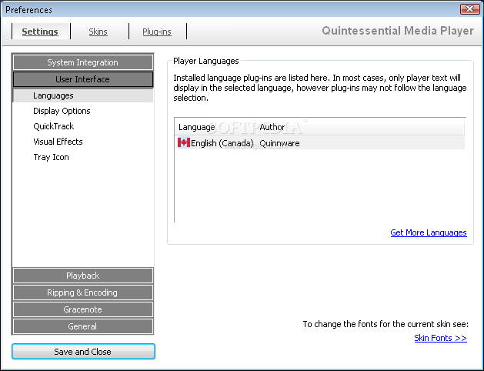Follow the Skin Fonts >> link

[x=440, y=338]
